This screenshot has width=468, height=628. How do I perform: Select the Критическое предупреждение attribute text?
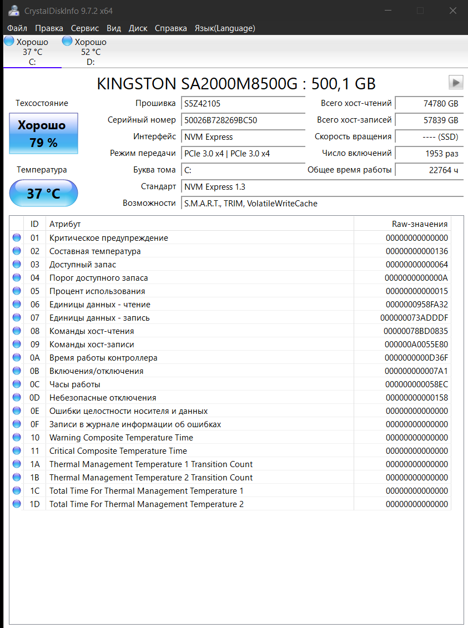(109, 238)
